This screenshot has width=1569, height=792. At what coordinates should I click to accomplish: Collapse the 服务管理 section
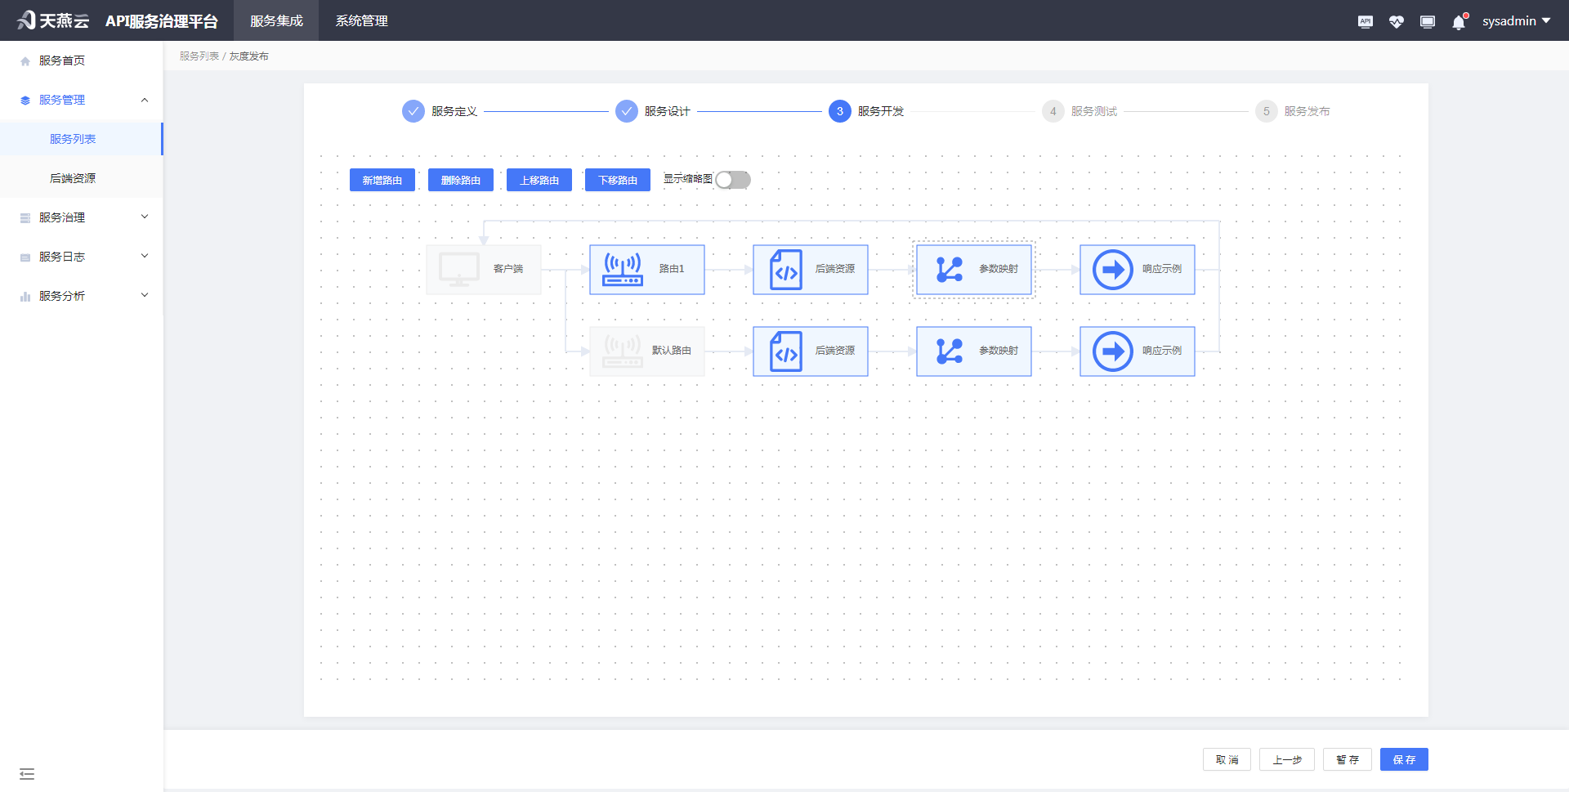click(82, 99)
